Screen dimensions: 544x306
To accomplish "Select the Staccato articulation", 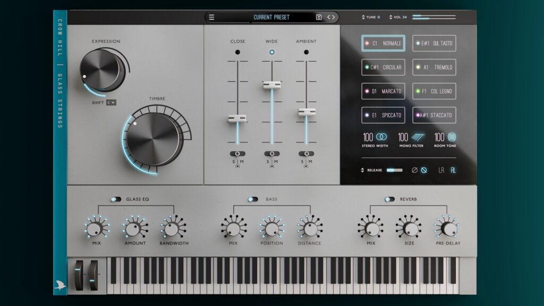I will click(434, 115).
